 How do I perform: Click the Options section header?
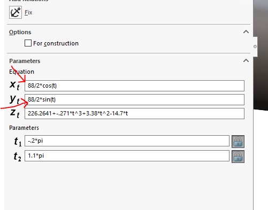pos(20,32)
